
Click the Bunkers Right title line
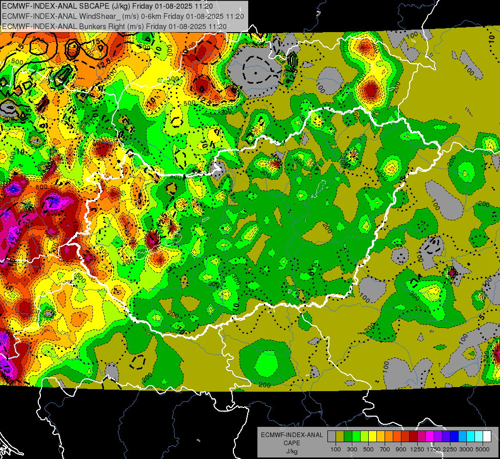(x=114, y=27)
